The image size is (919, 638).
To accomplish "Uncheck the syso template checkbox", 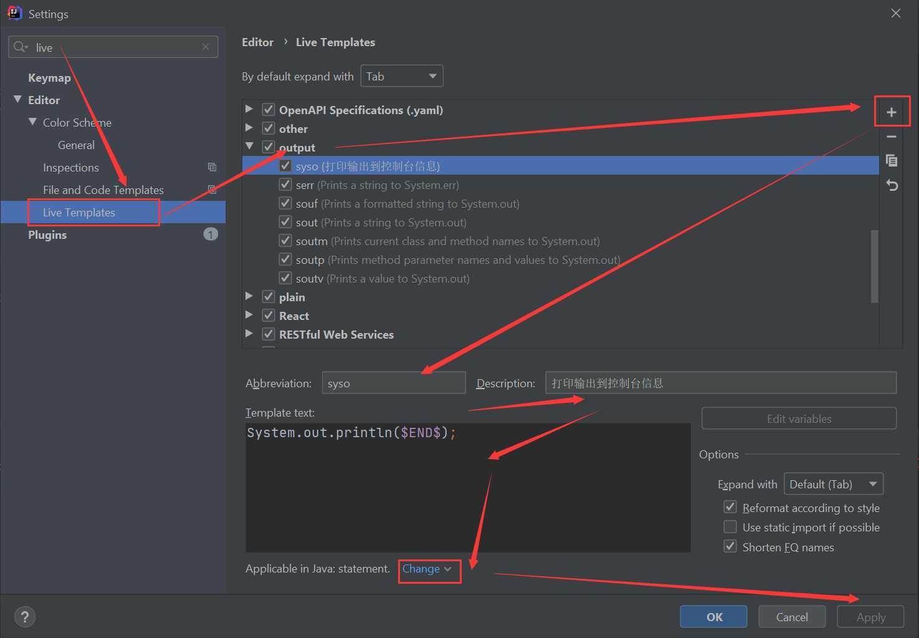I will (x=285, y=165).
